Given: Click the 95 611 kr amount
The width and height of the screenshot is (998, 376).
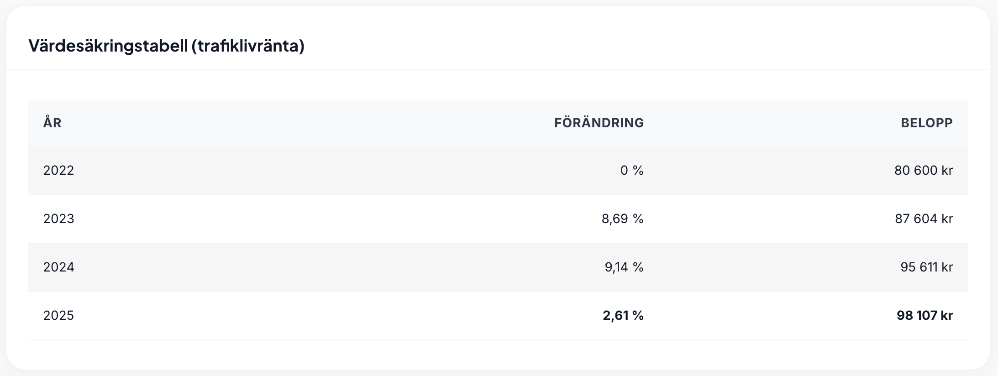Looking at the screenshot, I should pyautogui.click(x=926, y=267).
